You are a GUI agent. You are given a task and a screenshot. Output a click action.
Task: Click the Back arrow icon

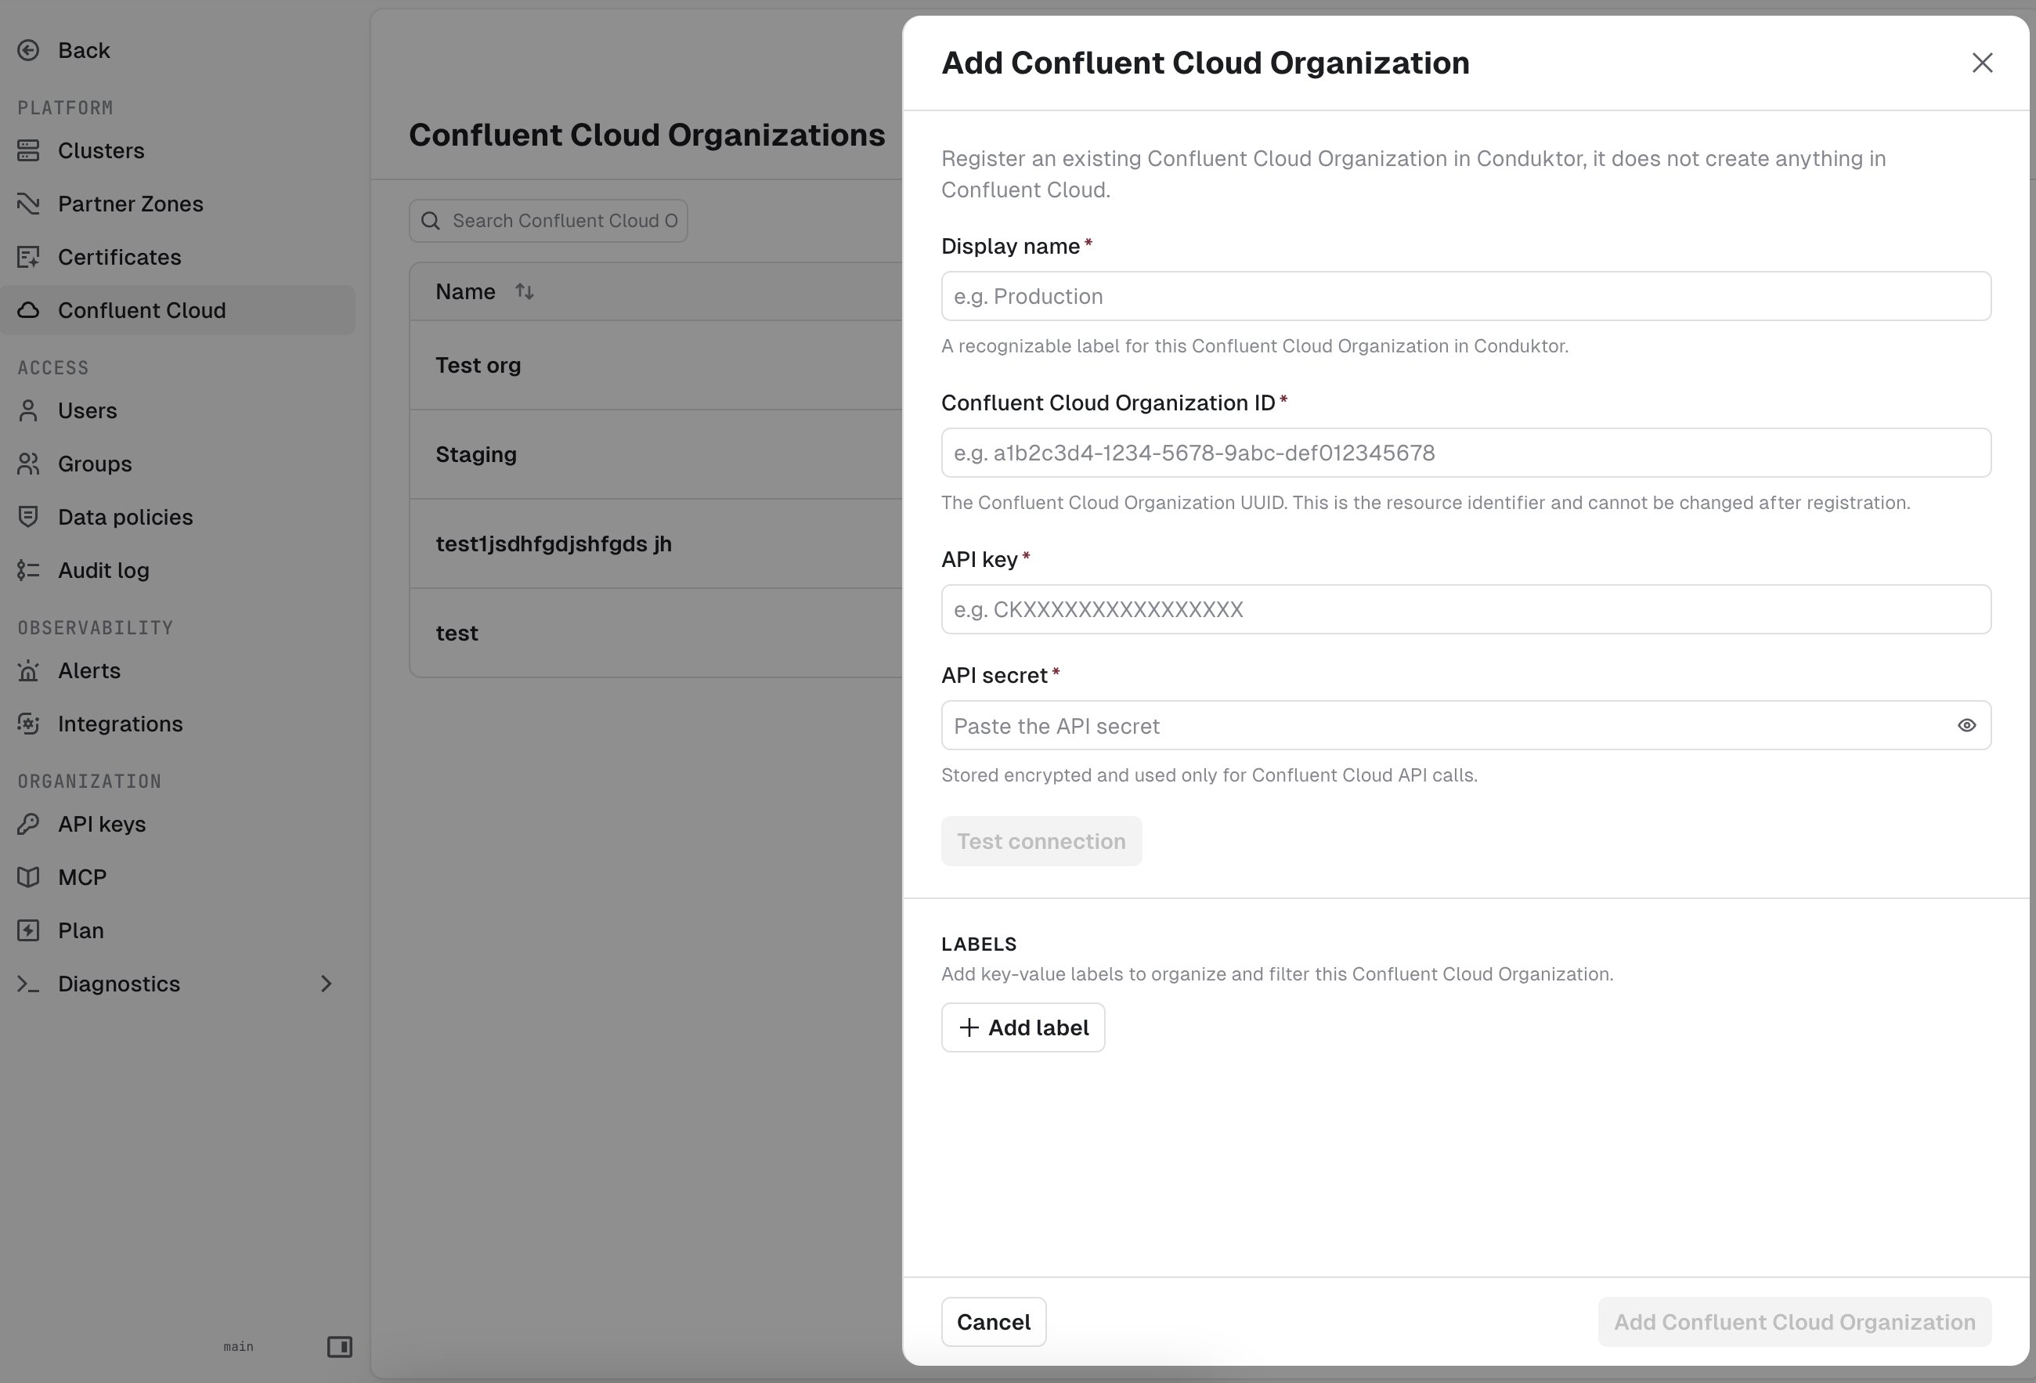tap(28, 51)
